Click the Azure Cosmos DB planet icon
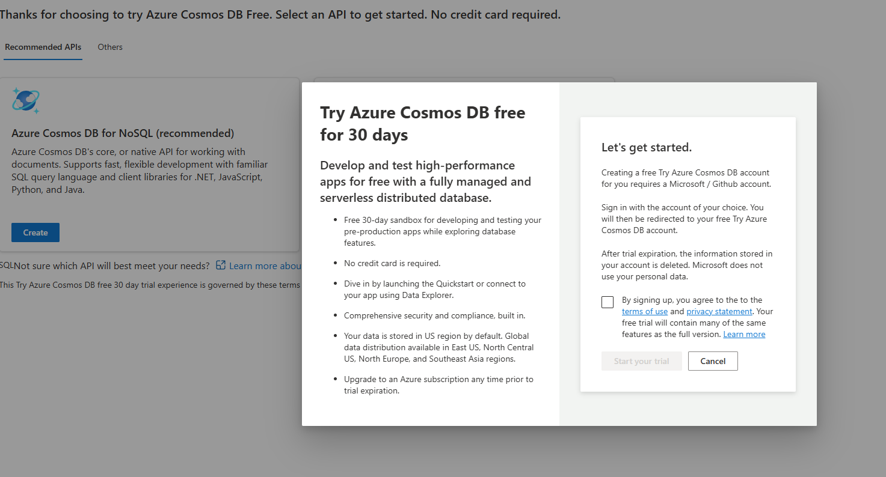 click(x=25, y=100)
